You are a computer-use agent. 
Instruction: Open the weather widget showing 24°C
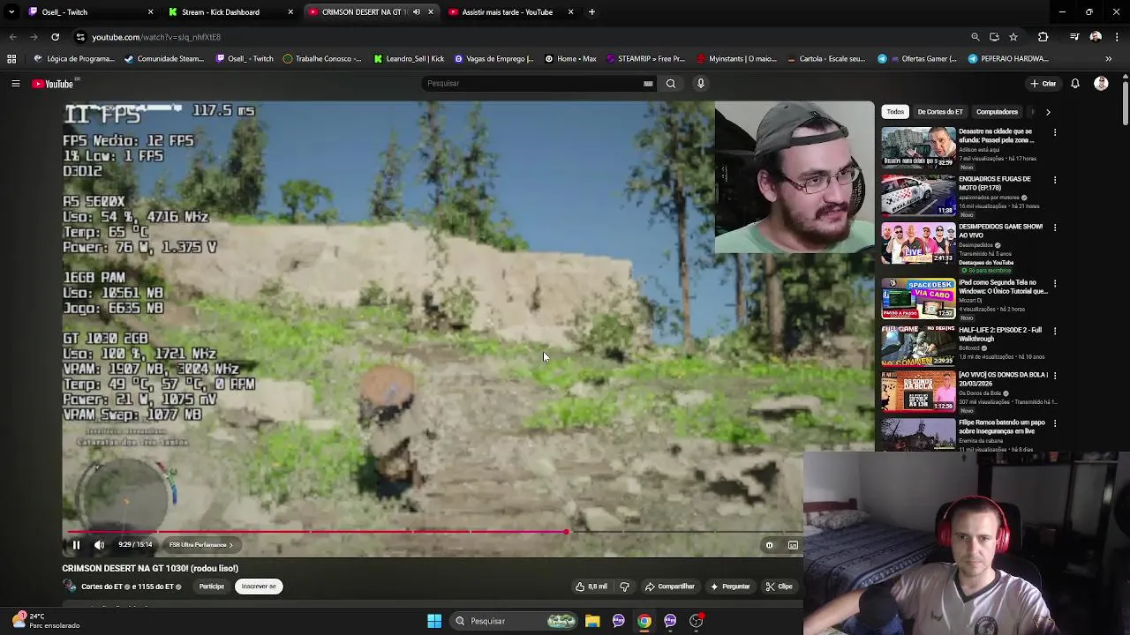tap(44, 621)
